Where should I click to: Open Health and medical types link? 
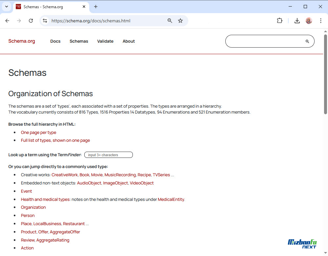[x=45, y=199]
